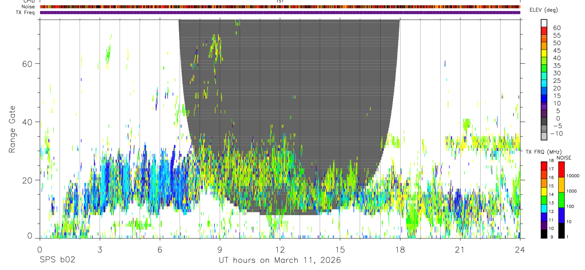Viewport: 585px width, 270px height.
Task: Click the '55' label on ELEV colorbar
Action: point(557,36)
